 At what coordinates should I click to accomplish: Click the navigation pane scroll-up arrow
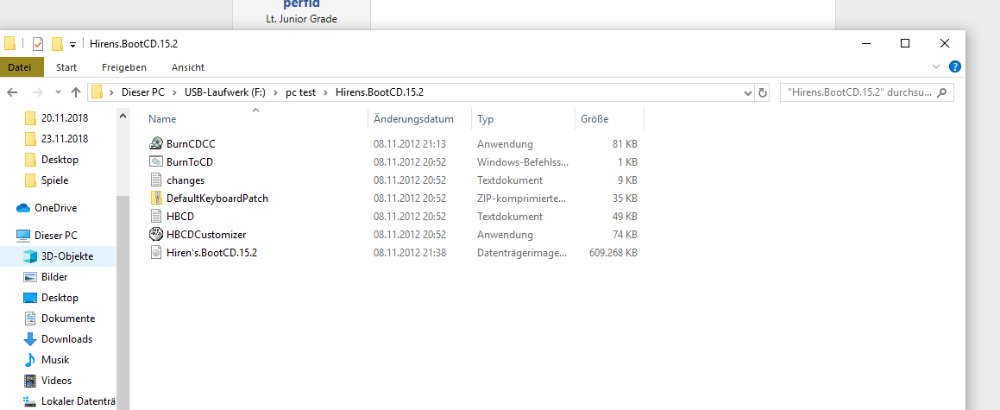pos(123,115)
